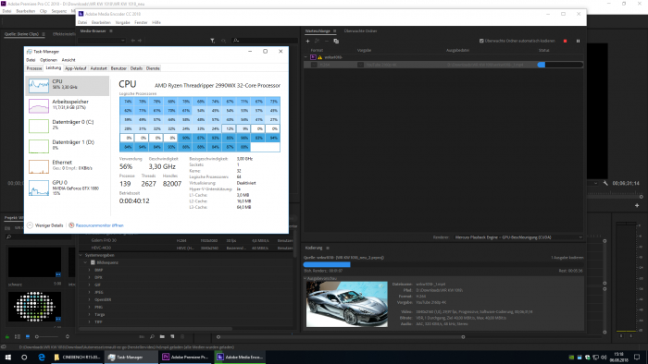Switch to Adobe Media Encoder taskbar button
The width and height of the screenshot is (648, 364).
(x=240, y=357)
